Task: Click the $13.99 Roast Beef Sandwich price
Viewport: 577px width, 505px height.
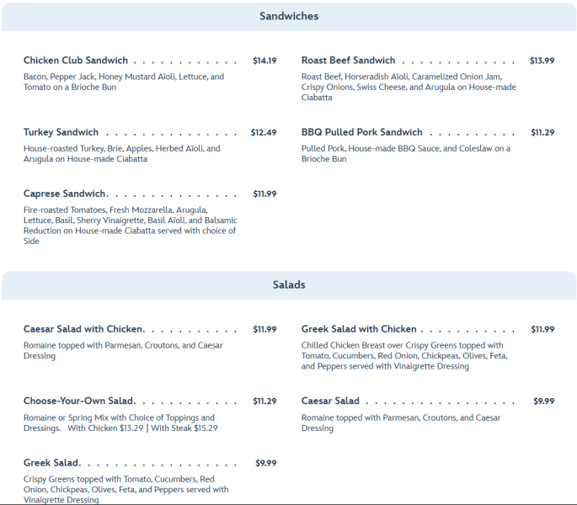Action: tap(542, 61)
